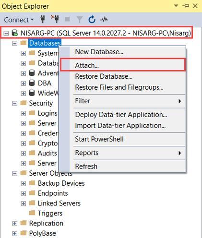Open the Connect dropdown
Screen dimensions: 202x238
point(19,20)
